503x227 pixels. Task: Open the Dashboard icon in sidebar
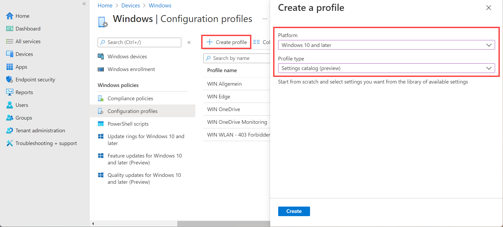pyautogui.click(x=10, y=29)
